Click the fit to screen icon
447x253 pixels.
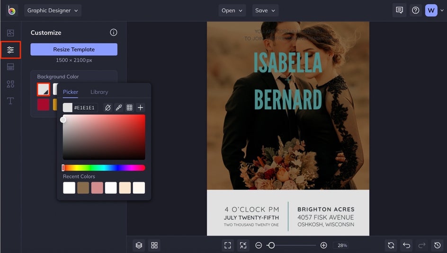(x=227, y=245)
